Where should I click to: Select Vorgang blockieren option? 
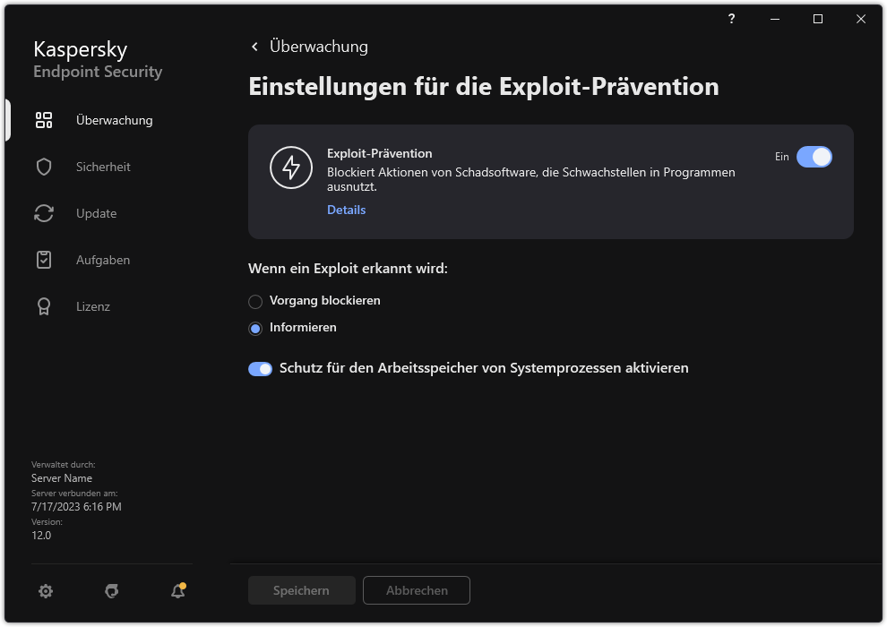(255, 301)
